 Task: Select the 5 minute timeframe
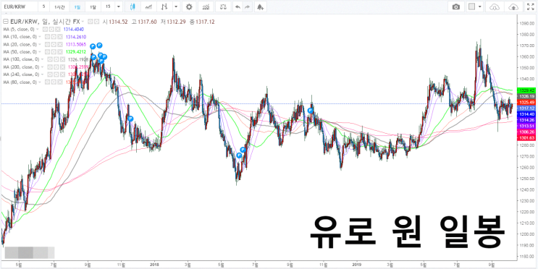(43, 7)
